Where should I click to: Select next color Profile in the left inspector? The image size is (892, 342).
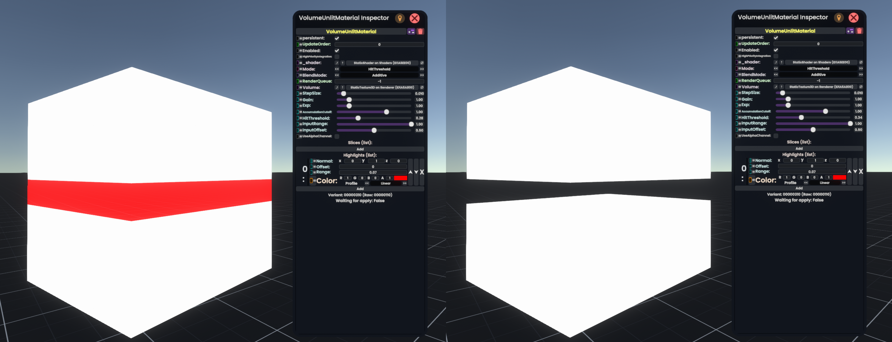point(405,183)
